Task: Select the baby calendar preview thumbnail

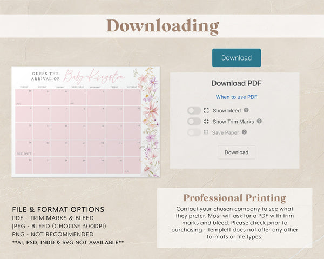Action: 85,122
